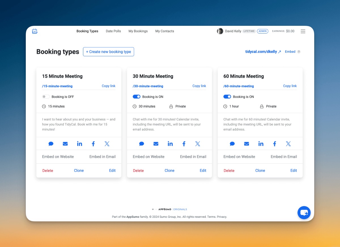Open the chat support widget
The width and height of the screenshot is (340, 247).
coord(304,213)
